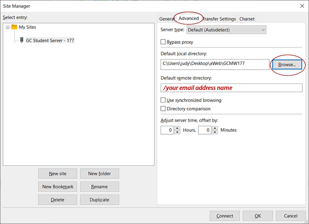The height and width of the screenshot is (224, 309).
Task: Open the Transfer Settings tab
Action: (x=219, y=19)
